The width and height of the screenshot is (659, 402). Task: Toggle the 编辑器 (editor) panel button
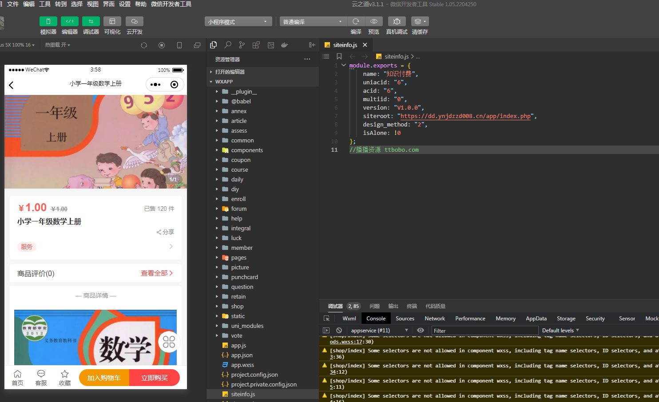pyautogui.click(x=70, y=21)
